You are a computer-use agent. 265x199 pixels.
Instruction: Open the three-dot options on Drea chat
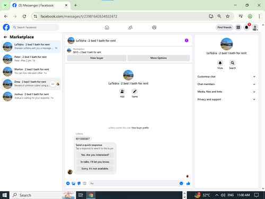(x=52, y=84)
